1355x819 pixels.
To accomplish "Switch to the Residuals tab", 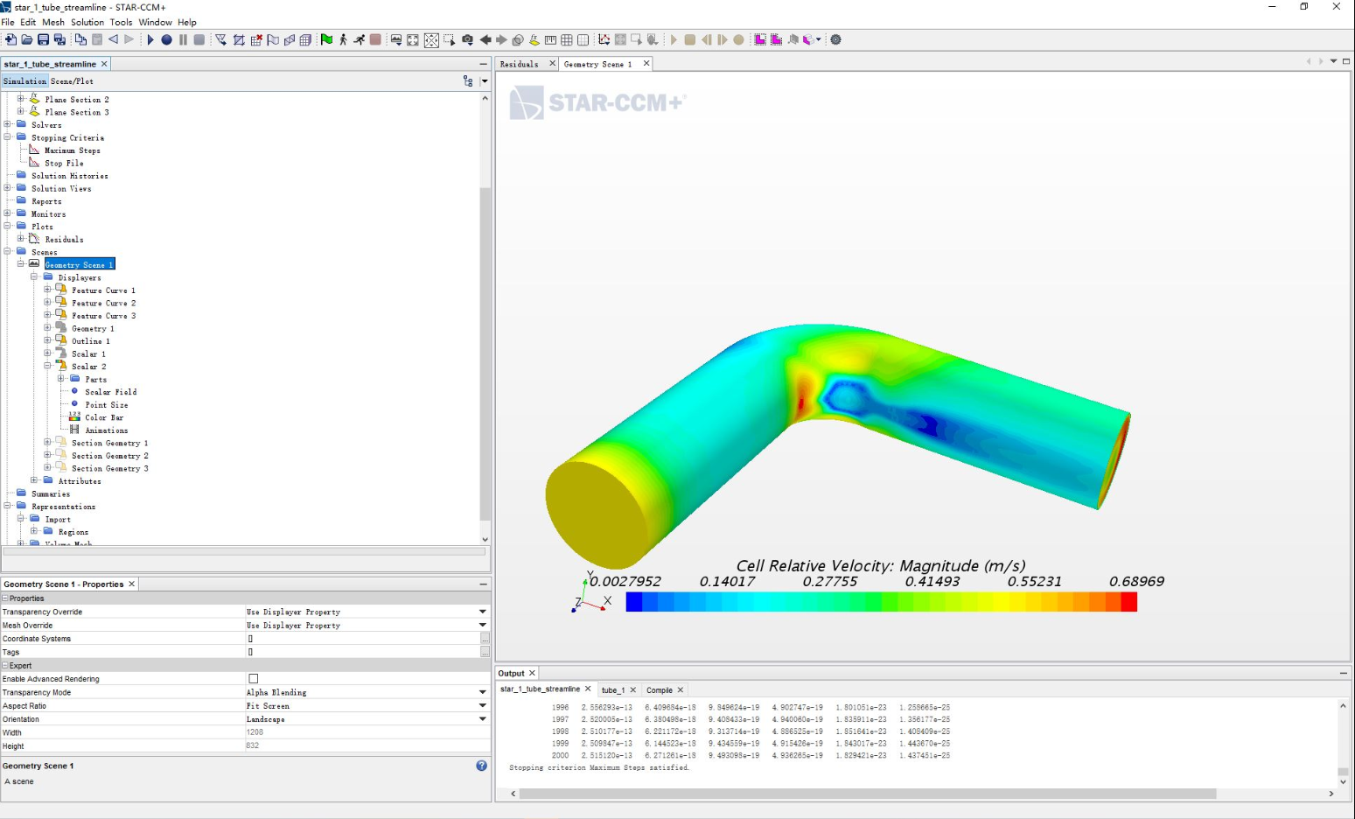I will point(519,64).
